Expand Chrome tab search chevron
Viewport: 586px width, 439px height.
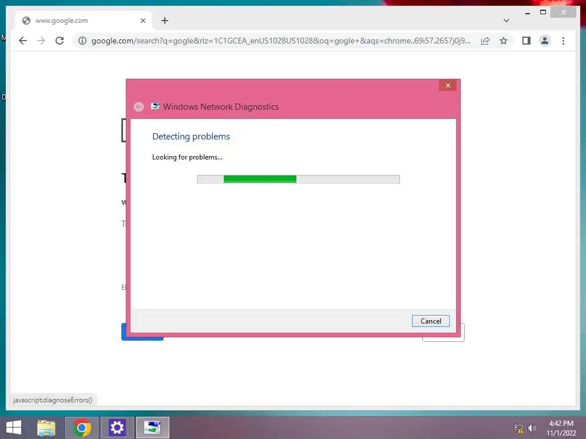(x=506, y=21)
